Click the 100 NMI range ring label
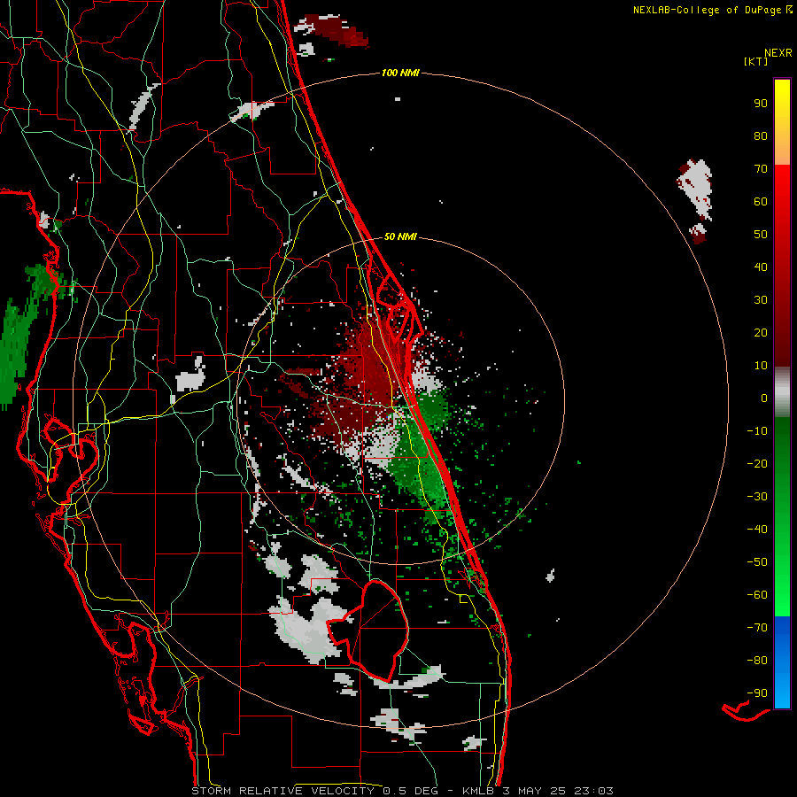797x797 pixels. (400, 73)
